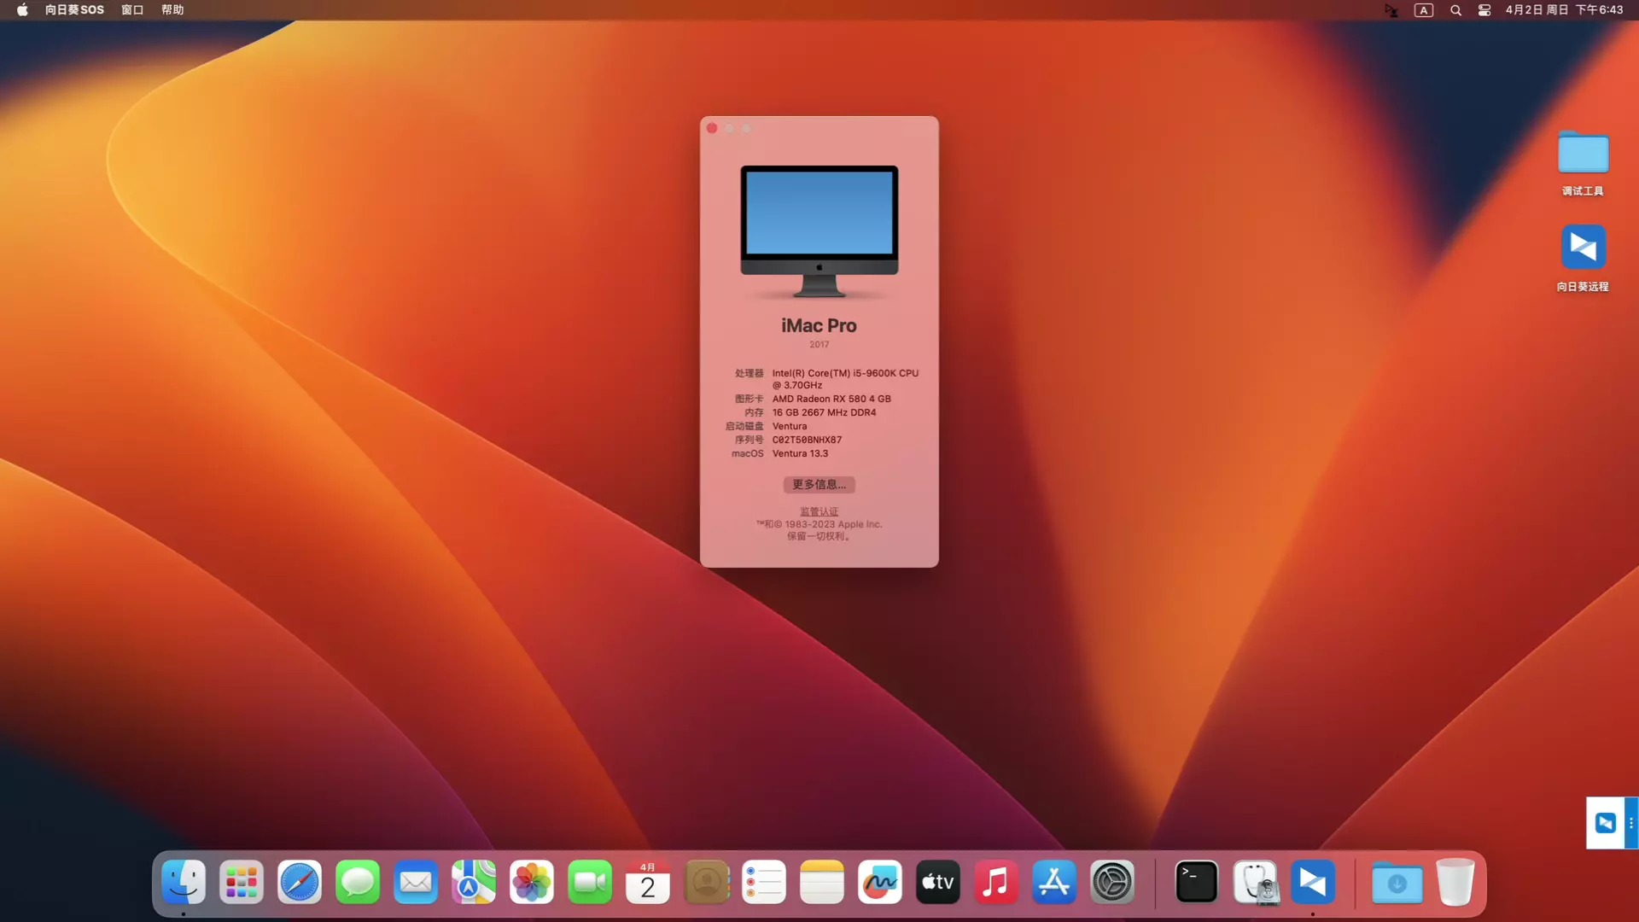The image size is (1639, 922).
Task: Launch the Music app from the Dock
Action: (x=996, y=882)
